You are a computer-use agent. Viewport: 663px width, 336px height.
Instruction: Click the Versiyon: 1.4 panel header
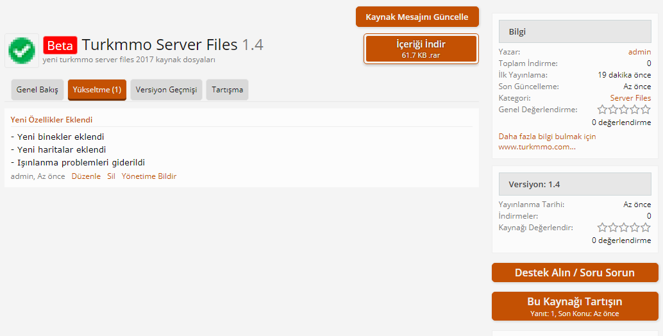(575, 184)
